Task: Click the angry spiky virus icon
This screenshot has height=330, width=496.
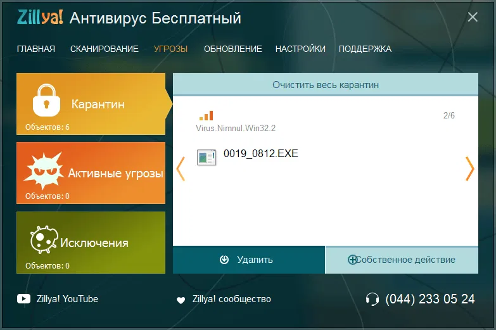Action: pyautogui.click(x=44, y=170)
